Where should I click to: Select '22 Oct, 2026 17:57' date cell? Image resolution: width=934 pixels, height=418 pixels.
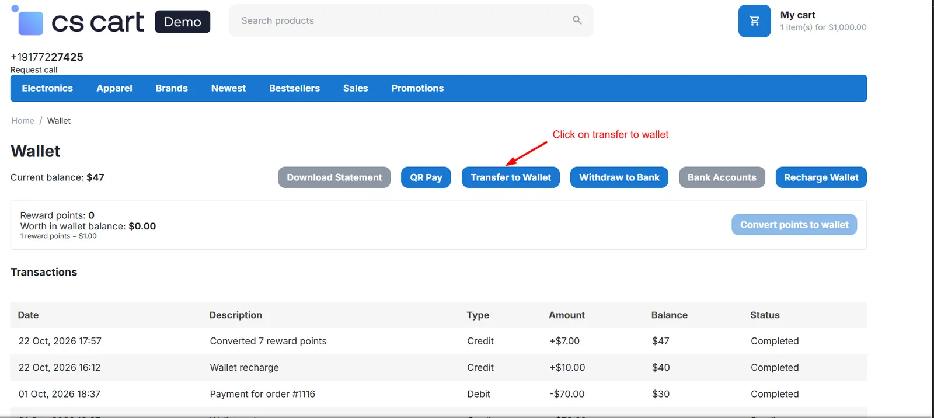[60, 341]
